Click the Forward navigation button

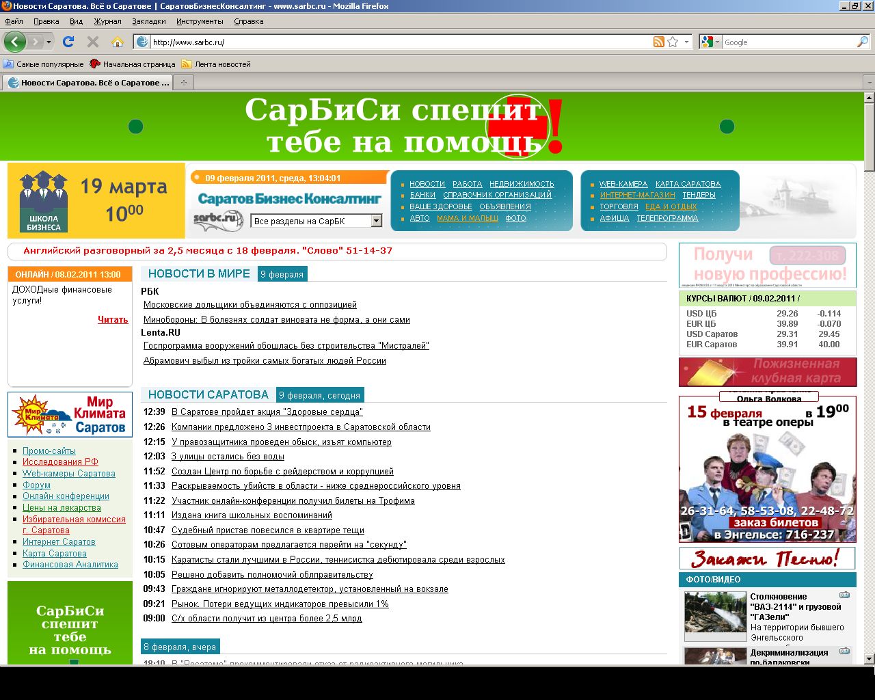[36, 42]
